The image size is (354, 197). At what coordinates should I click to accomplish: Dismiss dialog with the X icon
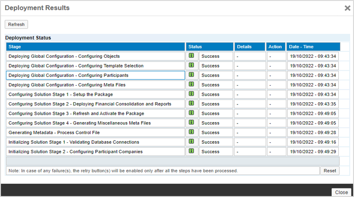coord(347,8)
